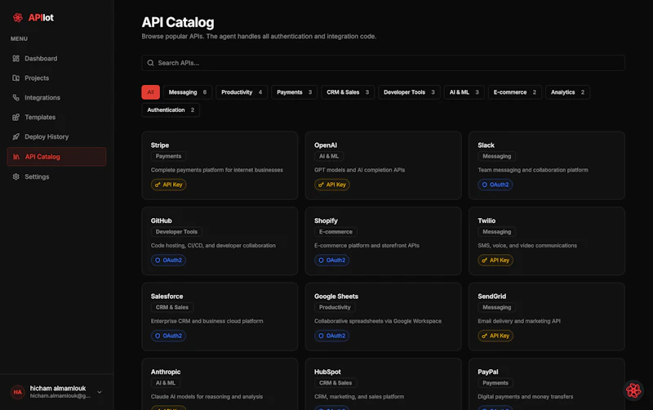Open the OpenAI API card title
This screenshot has height=410, width=653.
point(325,145)
